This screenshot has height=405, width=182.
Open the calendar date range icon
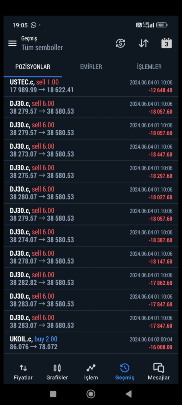click(166, 43)
